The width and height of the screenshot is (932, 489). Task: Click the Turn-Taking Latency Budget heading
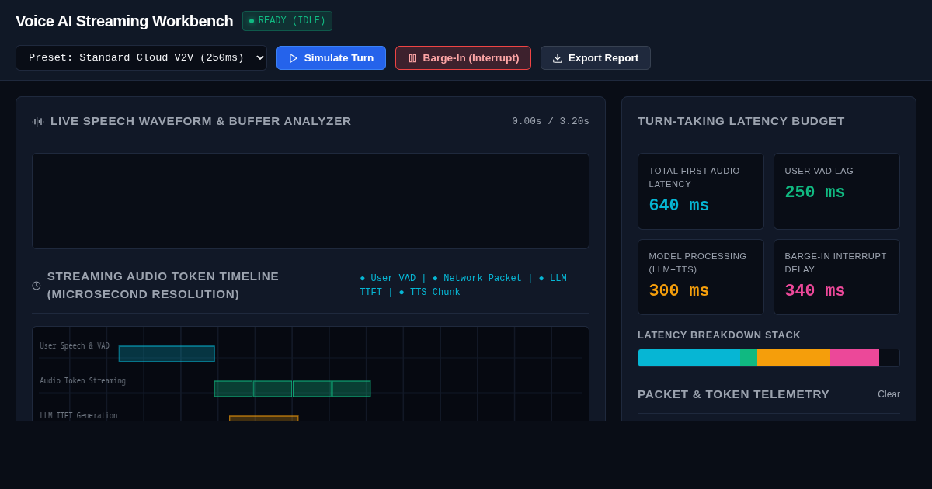tap(741, 121)
